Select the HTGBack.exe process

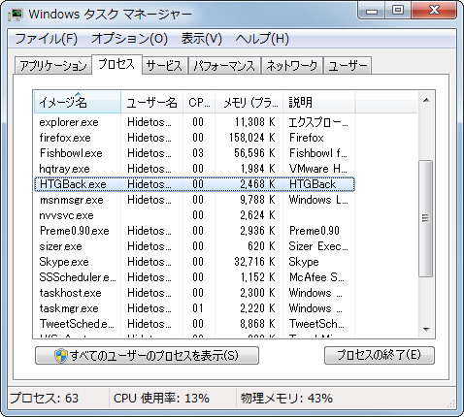(x=194, y=184)
